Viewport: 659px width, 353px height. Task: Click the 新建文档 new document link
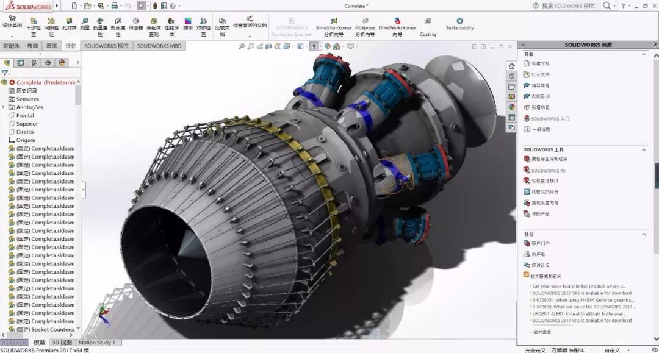[x=540, y=63]
